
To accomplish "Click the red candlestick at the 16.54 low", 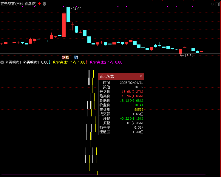I will (x=180, y=51).
